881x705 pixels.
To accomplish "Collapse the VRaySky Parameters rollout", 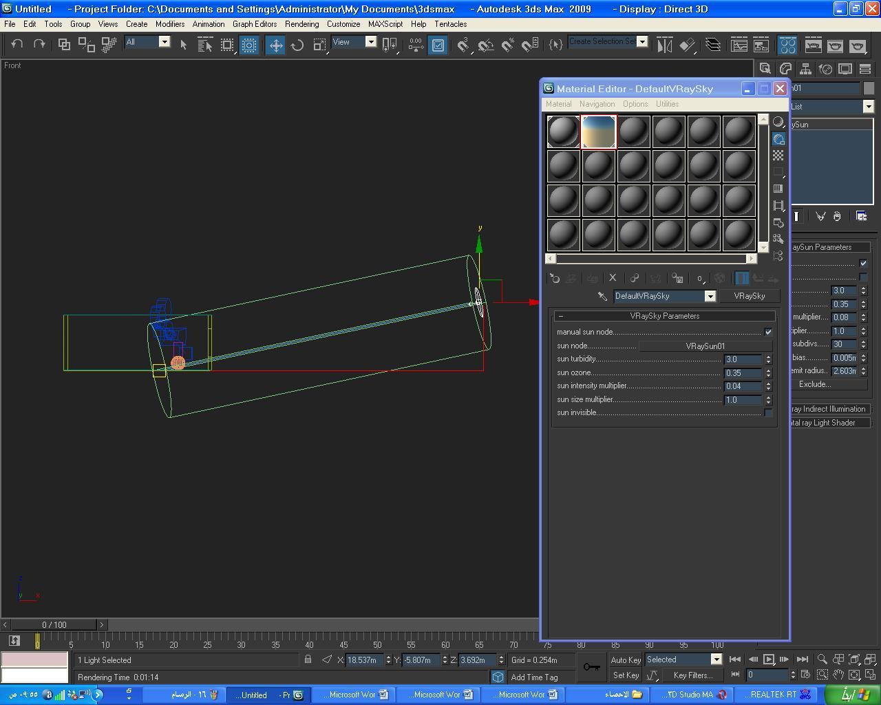I will (x=664, y=316).
